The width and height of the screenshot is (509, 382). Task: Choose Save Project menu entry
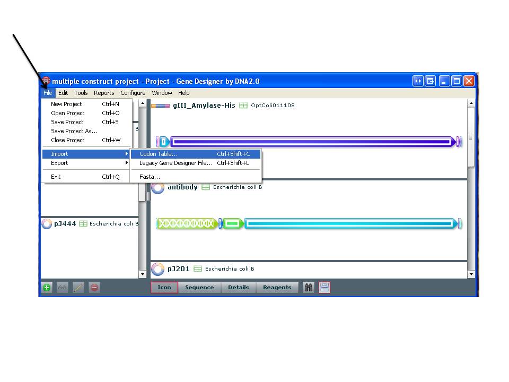click(x=86, y=122)
